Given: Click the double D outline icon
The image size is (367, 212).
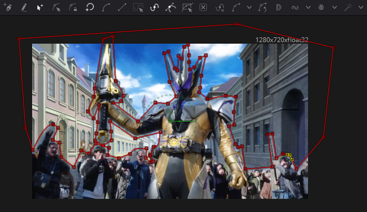Looking at the screenshot, I should pos(278,8).
